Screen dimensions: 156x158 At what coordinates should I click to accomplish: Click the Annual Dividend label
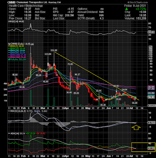tap(88, 12)
